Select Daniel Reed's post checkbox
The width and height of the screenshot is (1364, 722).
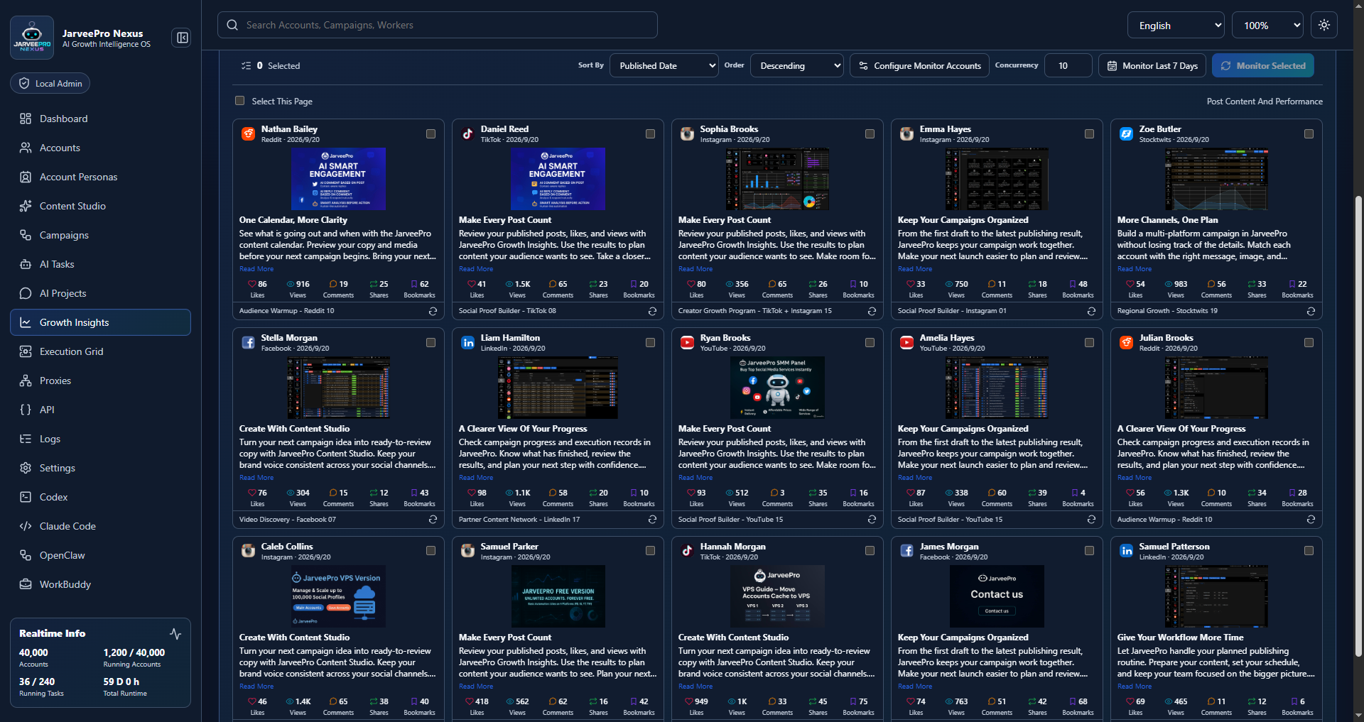(x=650, y=133)
